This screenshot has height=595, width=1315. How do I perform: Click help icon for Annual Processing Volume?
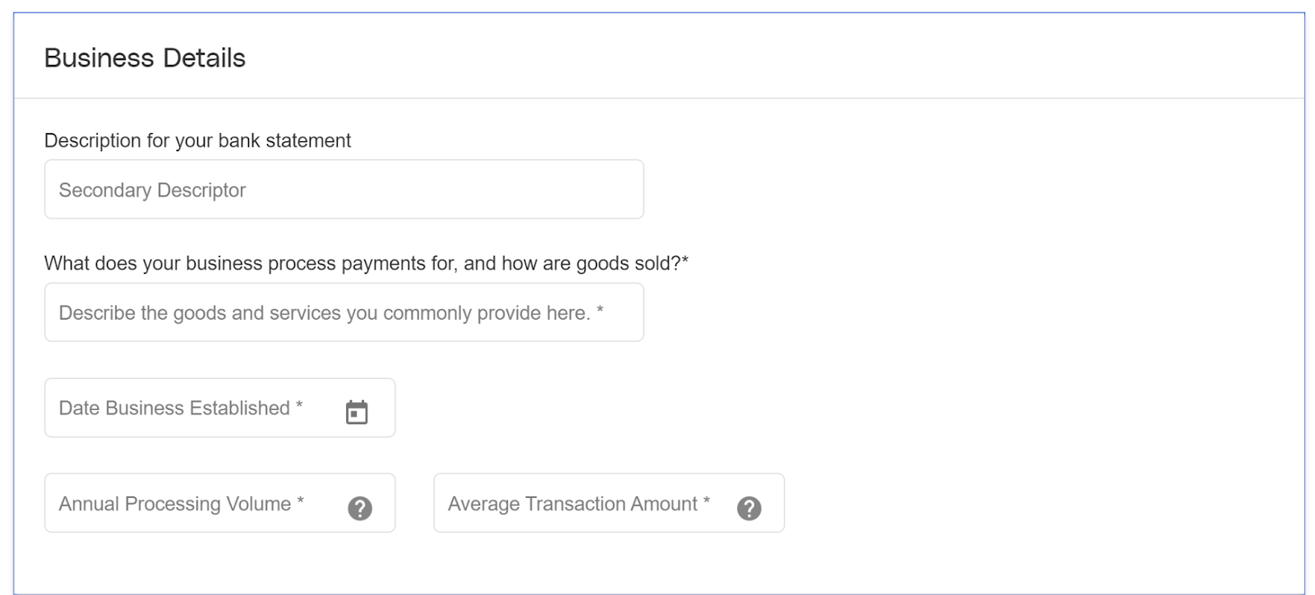pyautogui.click(x=360, y=509)
